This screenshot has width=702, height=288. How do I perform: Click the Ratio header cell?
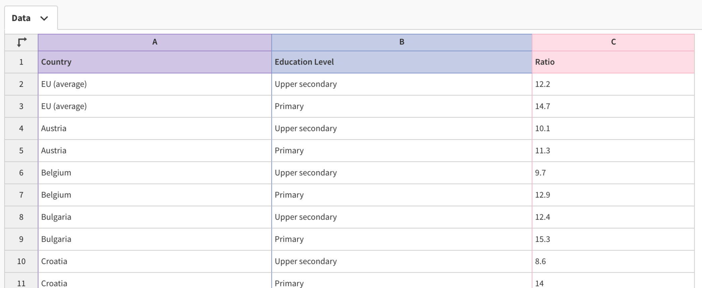pos(613,62)
